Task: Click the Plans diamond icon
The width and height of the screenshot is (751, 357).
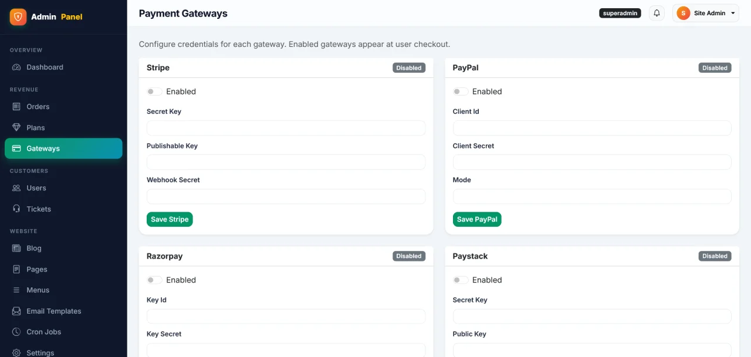Action: 16,128
